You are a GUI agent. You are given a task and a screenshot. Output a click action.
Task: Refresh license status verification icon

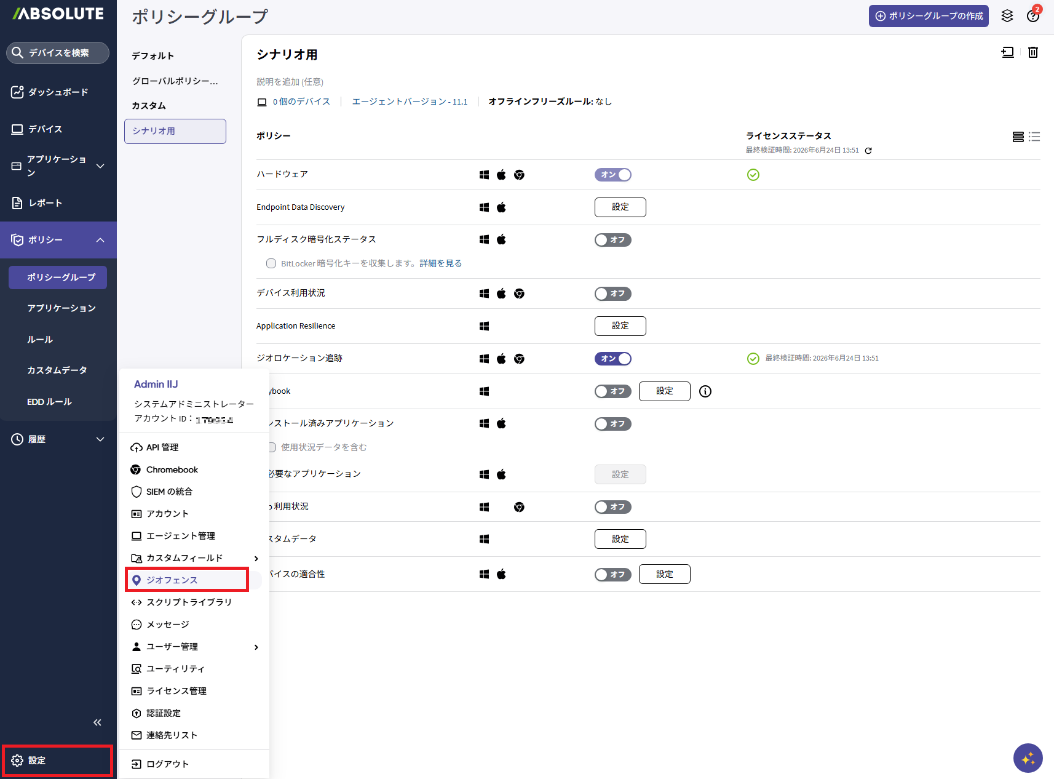pos(868,151)
